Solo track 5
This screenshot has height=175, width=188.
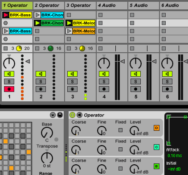135,81
